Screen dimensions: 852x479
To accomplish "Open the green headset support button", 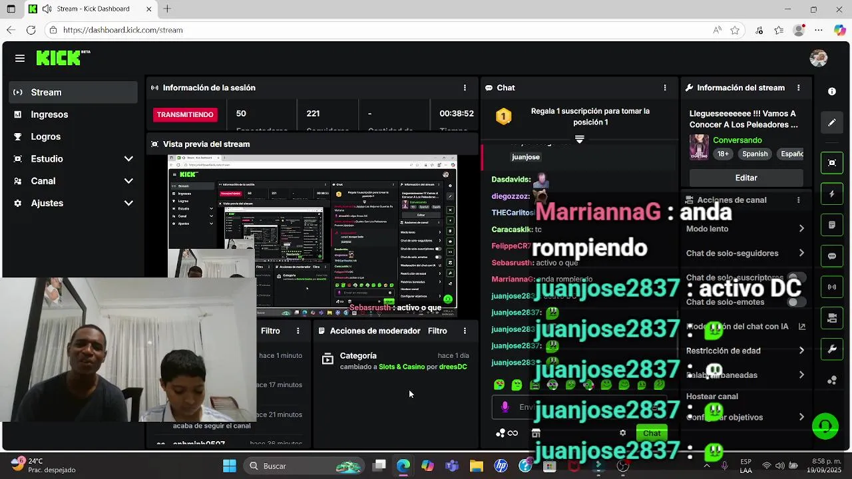I will 825,426.
